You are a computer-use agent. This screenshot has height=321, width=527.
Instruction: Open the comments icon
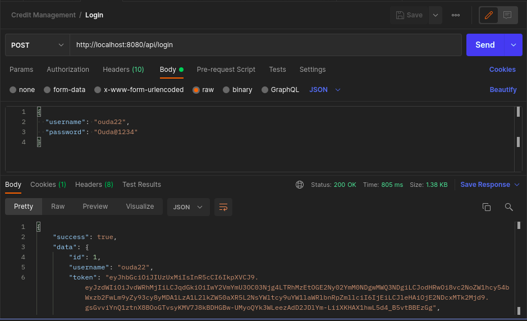507,15
